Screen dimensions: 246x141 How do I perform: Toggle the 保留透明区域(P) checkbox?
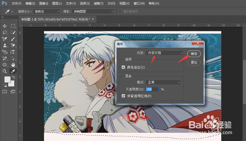(123, 96)
